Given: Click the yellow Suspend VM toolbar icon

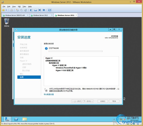Looking at the screenshot, I should pyautogui.click(x=3, y=10).
